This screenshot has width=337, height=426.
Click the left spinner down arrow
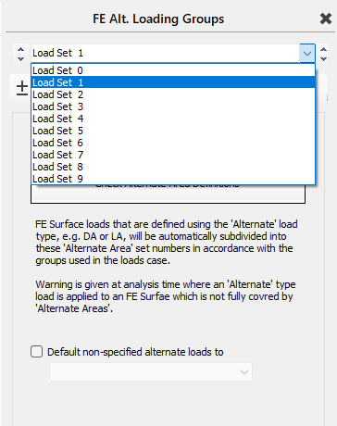[x=20, y=58]
